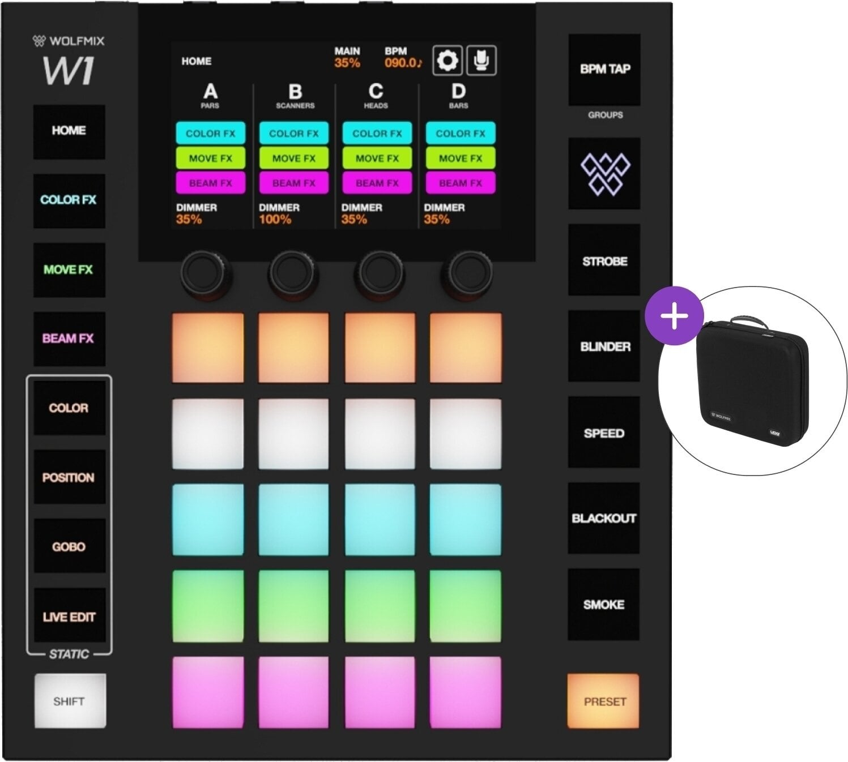848x762 pixels.
Task: Tap the MAIN 35% value
Action: 347,63
